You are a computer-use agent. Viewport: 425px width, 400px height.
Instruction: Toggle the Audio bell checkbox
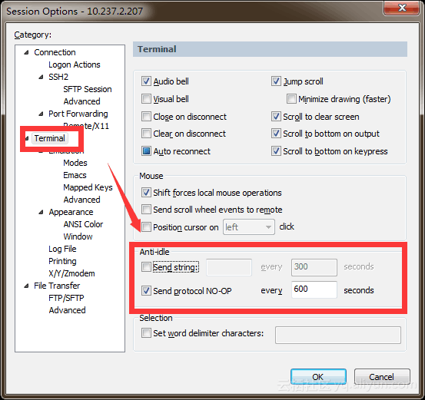point(146,81)
